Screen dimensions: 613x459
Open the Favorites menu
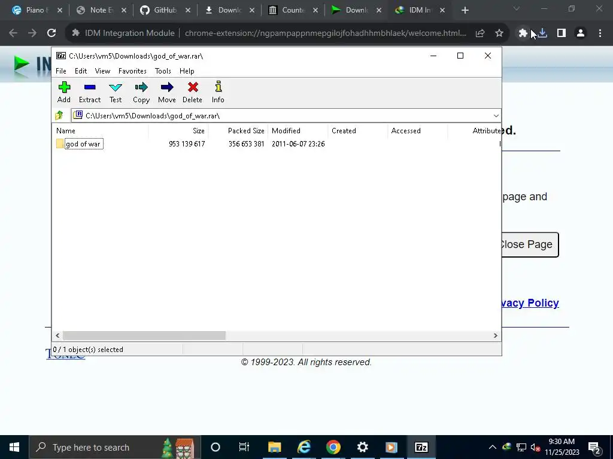click(132, 71)
